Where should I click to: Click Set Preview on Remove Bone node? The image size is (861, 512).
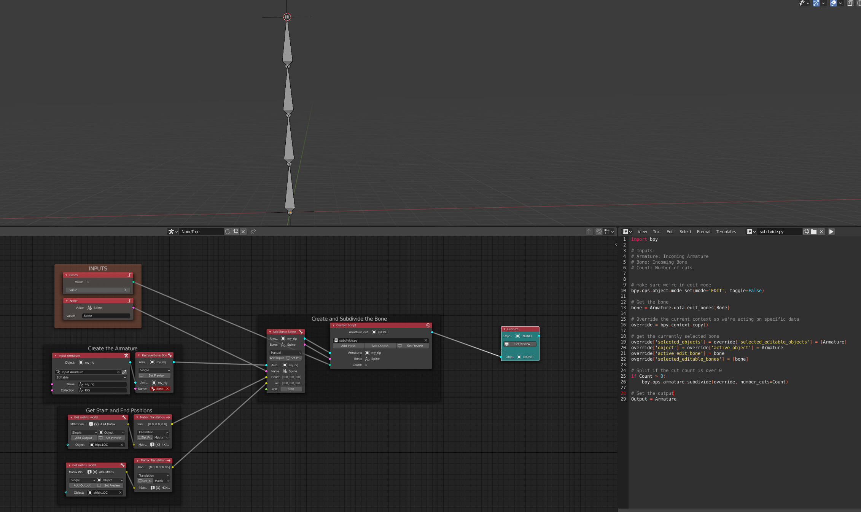[x=154, y=375]
